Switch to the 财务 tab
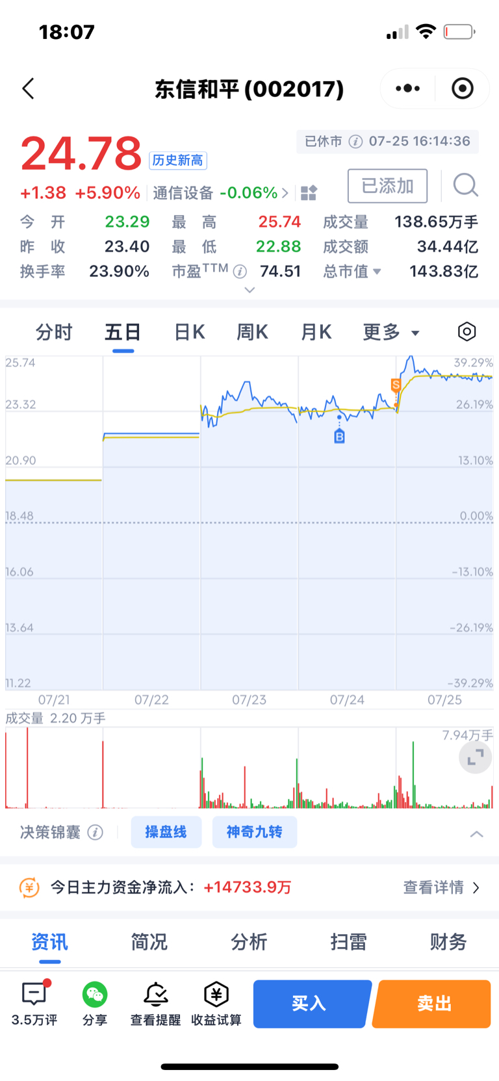 (x=448, y=941)
